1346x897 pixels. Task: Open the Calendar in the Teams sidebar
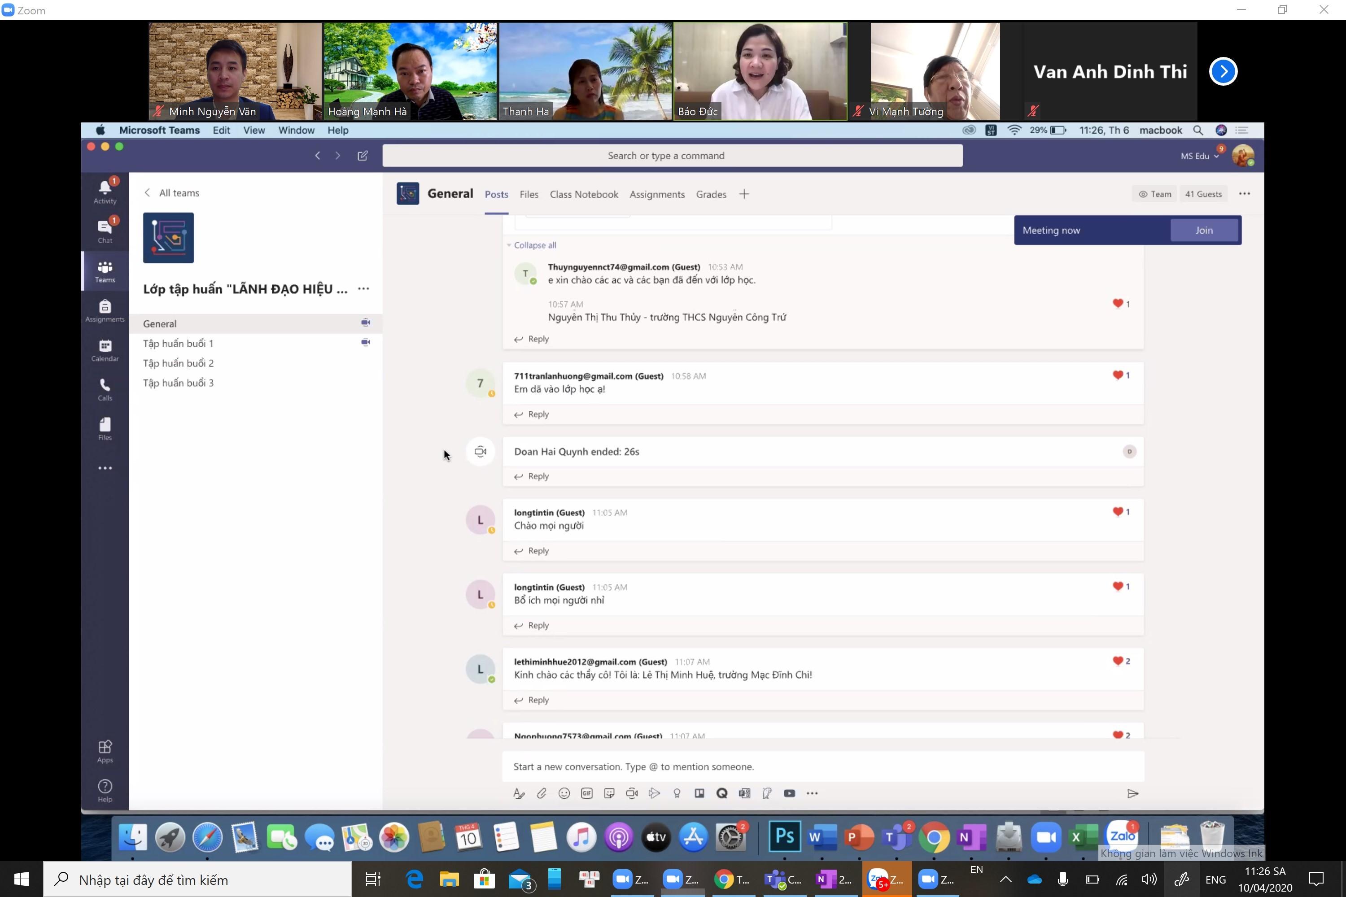(105, 349)
